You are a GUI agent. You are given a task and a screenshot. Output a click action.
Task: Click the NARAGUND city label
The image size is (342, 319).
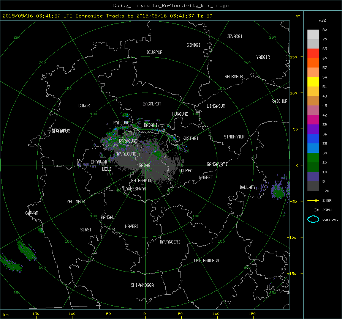(x=128, y=141)
